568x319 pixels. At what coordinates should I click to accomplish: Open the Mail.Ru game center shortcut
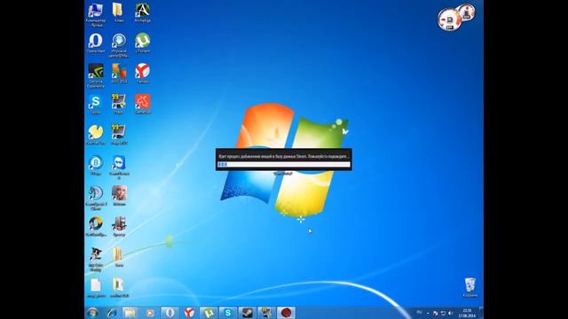[119, 45]
